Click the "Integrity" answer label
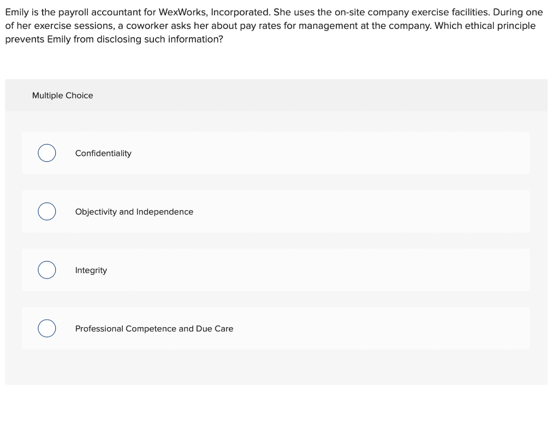The image size is (559, 426). (91, 270)
